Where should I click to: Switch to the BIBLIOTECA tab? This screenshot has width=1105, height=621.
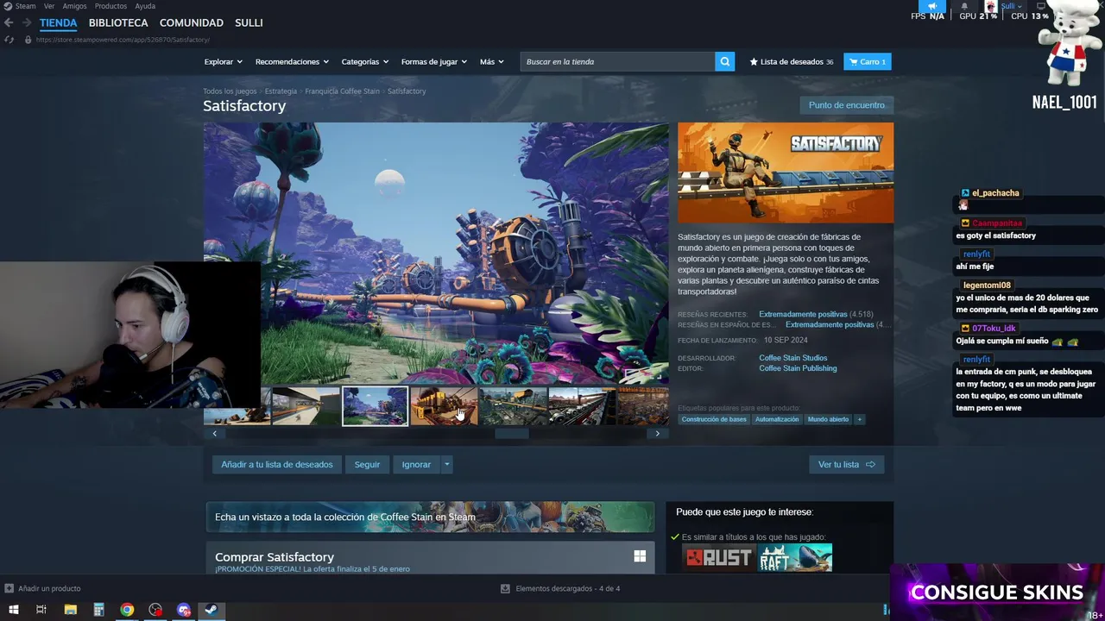click(118, 22)
